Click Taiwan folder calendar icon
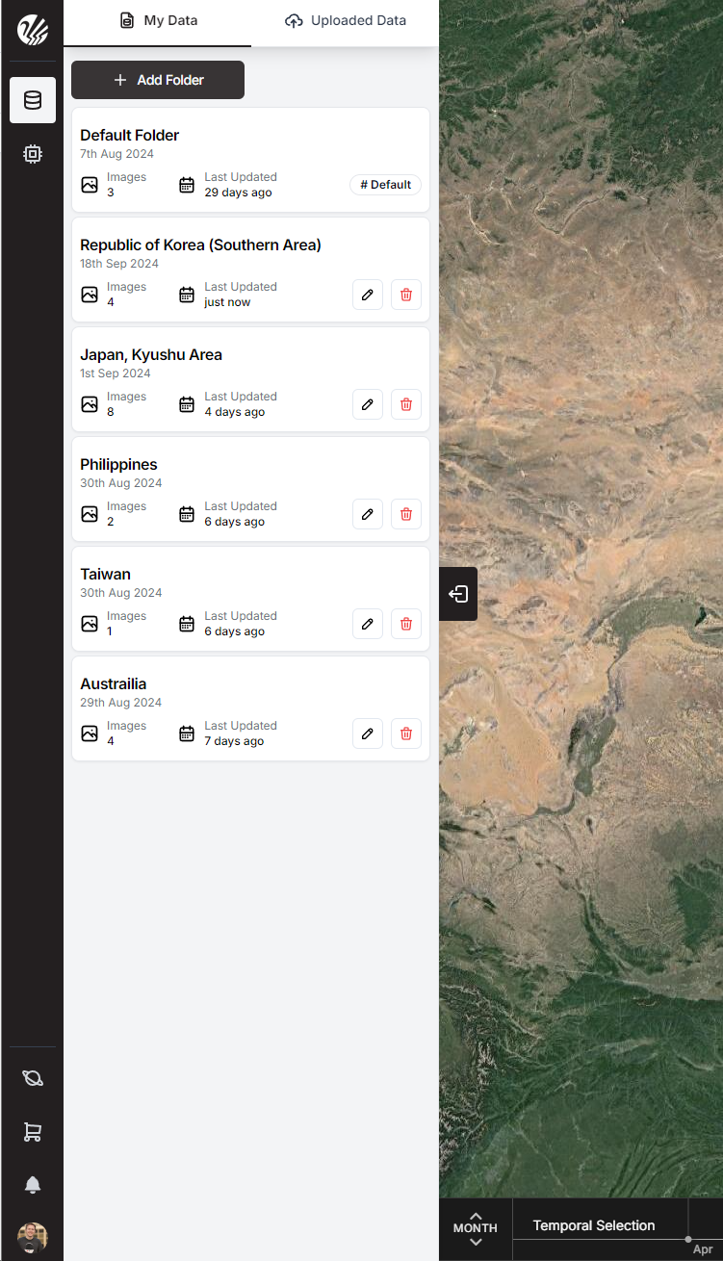This screenshot has height=1261, width=723. 187,624
